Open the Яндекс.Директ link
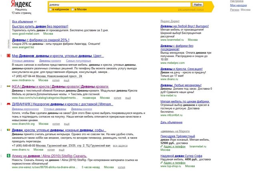Screen dimensions: 256x171 [170, 21]
